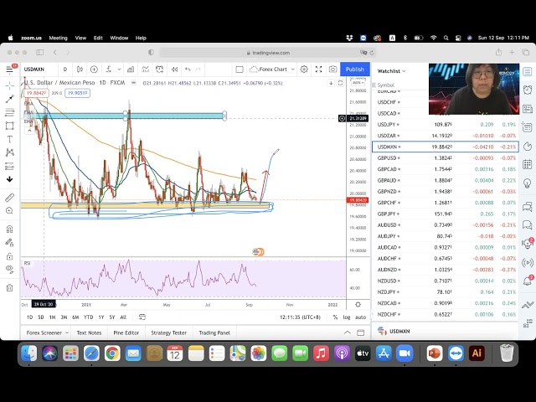536x402 pixels.
Task: Toggle log scale on price axis
Action: 347,317
